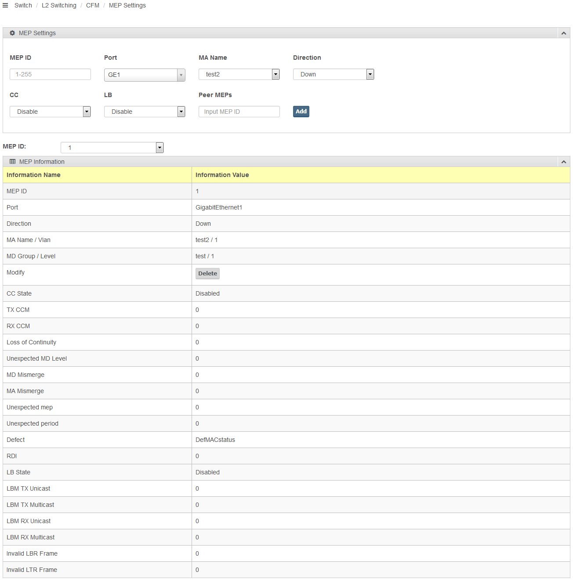The width and height of the screenshot is (573, 582).
Task: Open the Port GE1 dropdown
Action: click(x=145, y=75)
